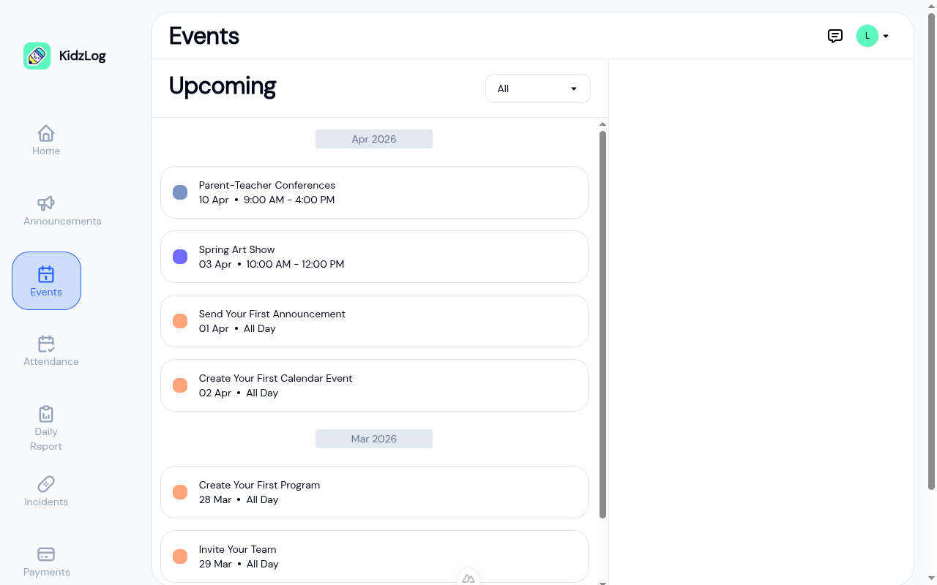Open Create Your First Calendar Event
This screenshot has width=937, height=585.
[374, 385]
